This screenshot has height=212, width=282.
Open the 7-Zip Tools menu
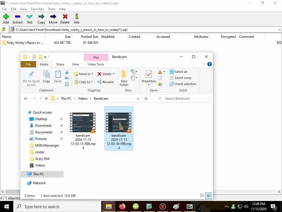pyautogui.click(x=51, y=9)
